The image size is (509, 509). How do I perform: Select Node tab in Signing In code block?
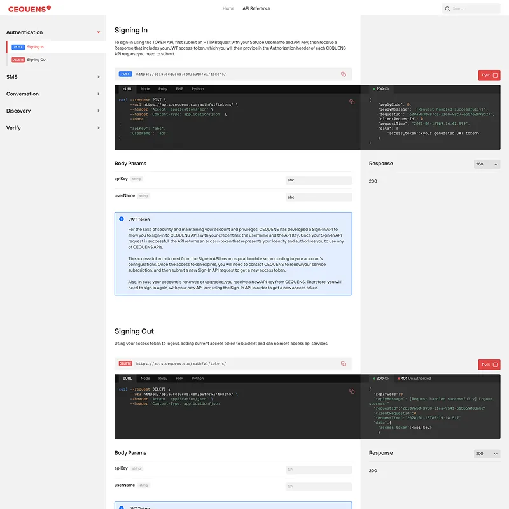[x=145, y=89]
